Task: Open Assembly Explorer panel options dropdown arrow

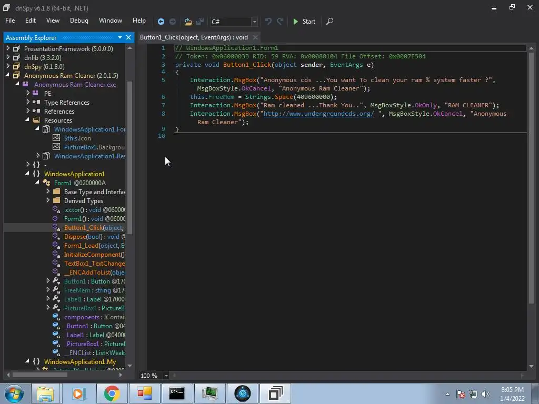Action: (x=119, y=37)
